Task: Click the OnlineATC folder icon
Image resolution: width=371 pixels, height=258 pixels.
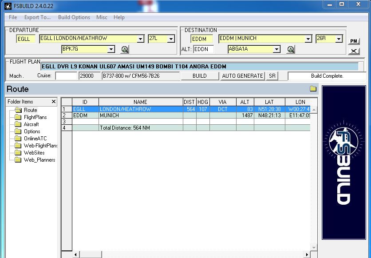Action: pos(18,139)
